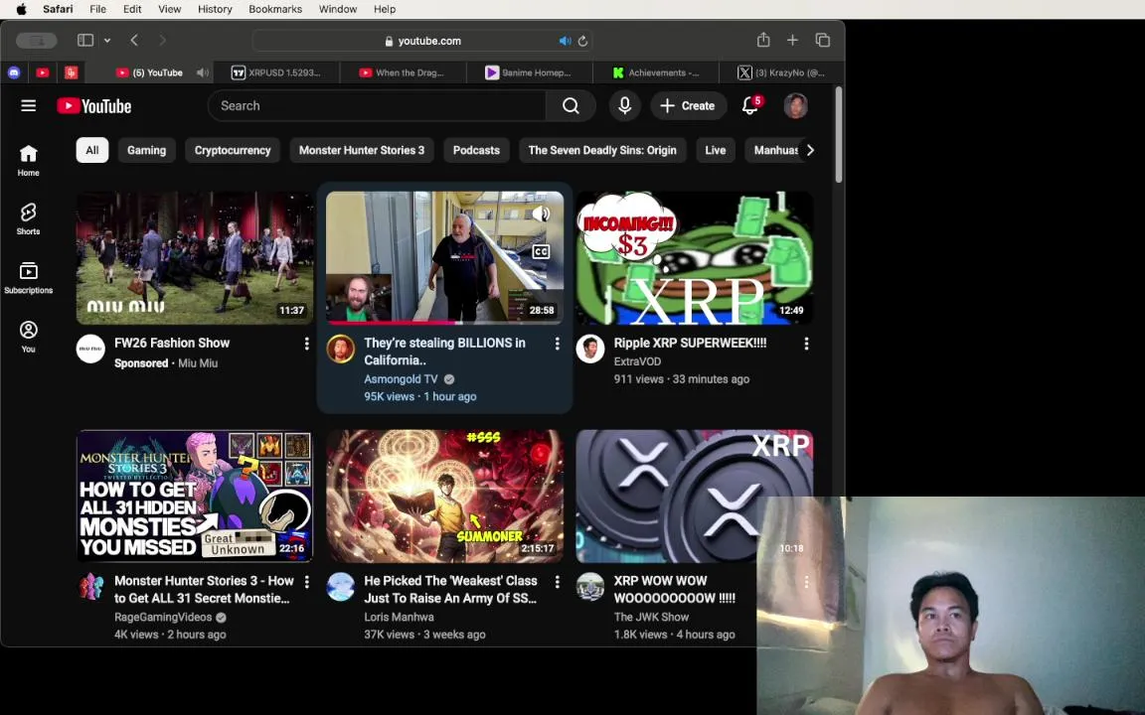Start voice search with microphone icon
The image size is (1145, 715).
[x=624, y=106]
